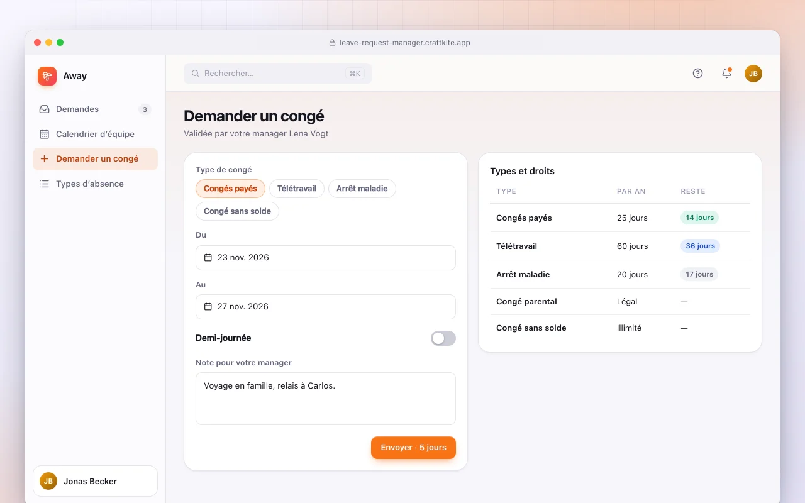Open the Du date picker field
Viewport: 805px width, 503px height.
point(326,258)
